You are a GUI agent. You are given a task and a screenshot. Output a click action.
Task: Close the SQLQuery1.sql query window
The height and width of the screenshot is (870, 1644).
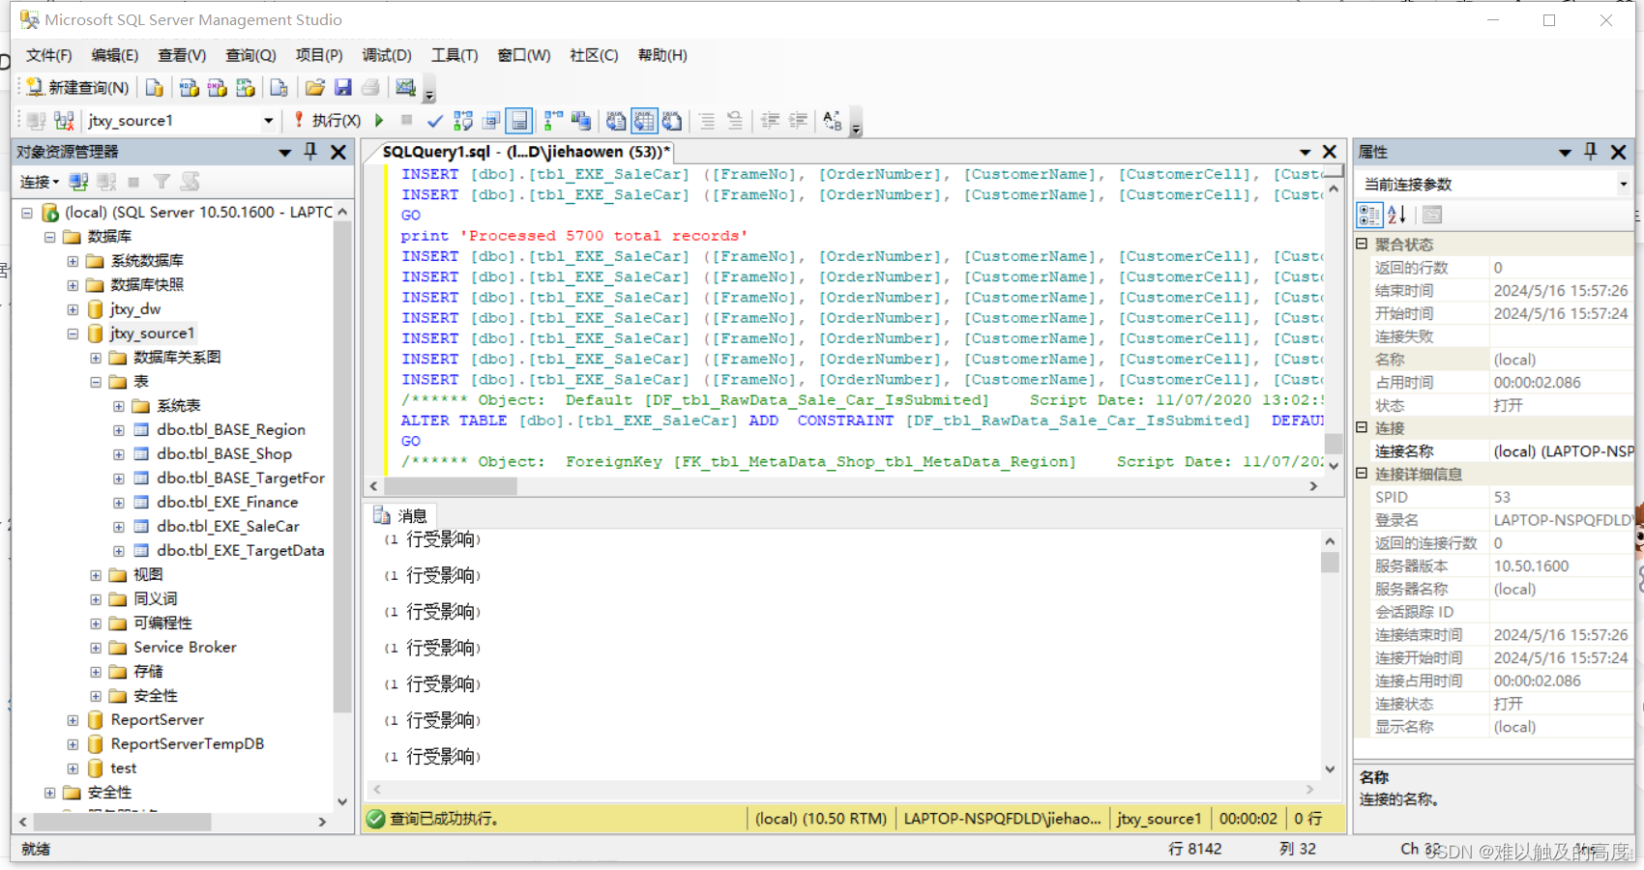click(1330, 152)
